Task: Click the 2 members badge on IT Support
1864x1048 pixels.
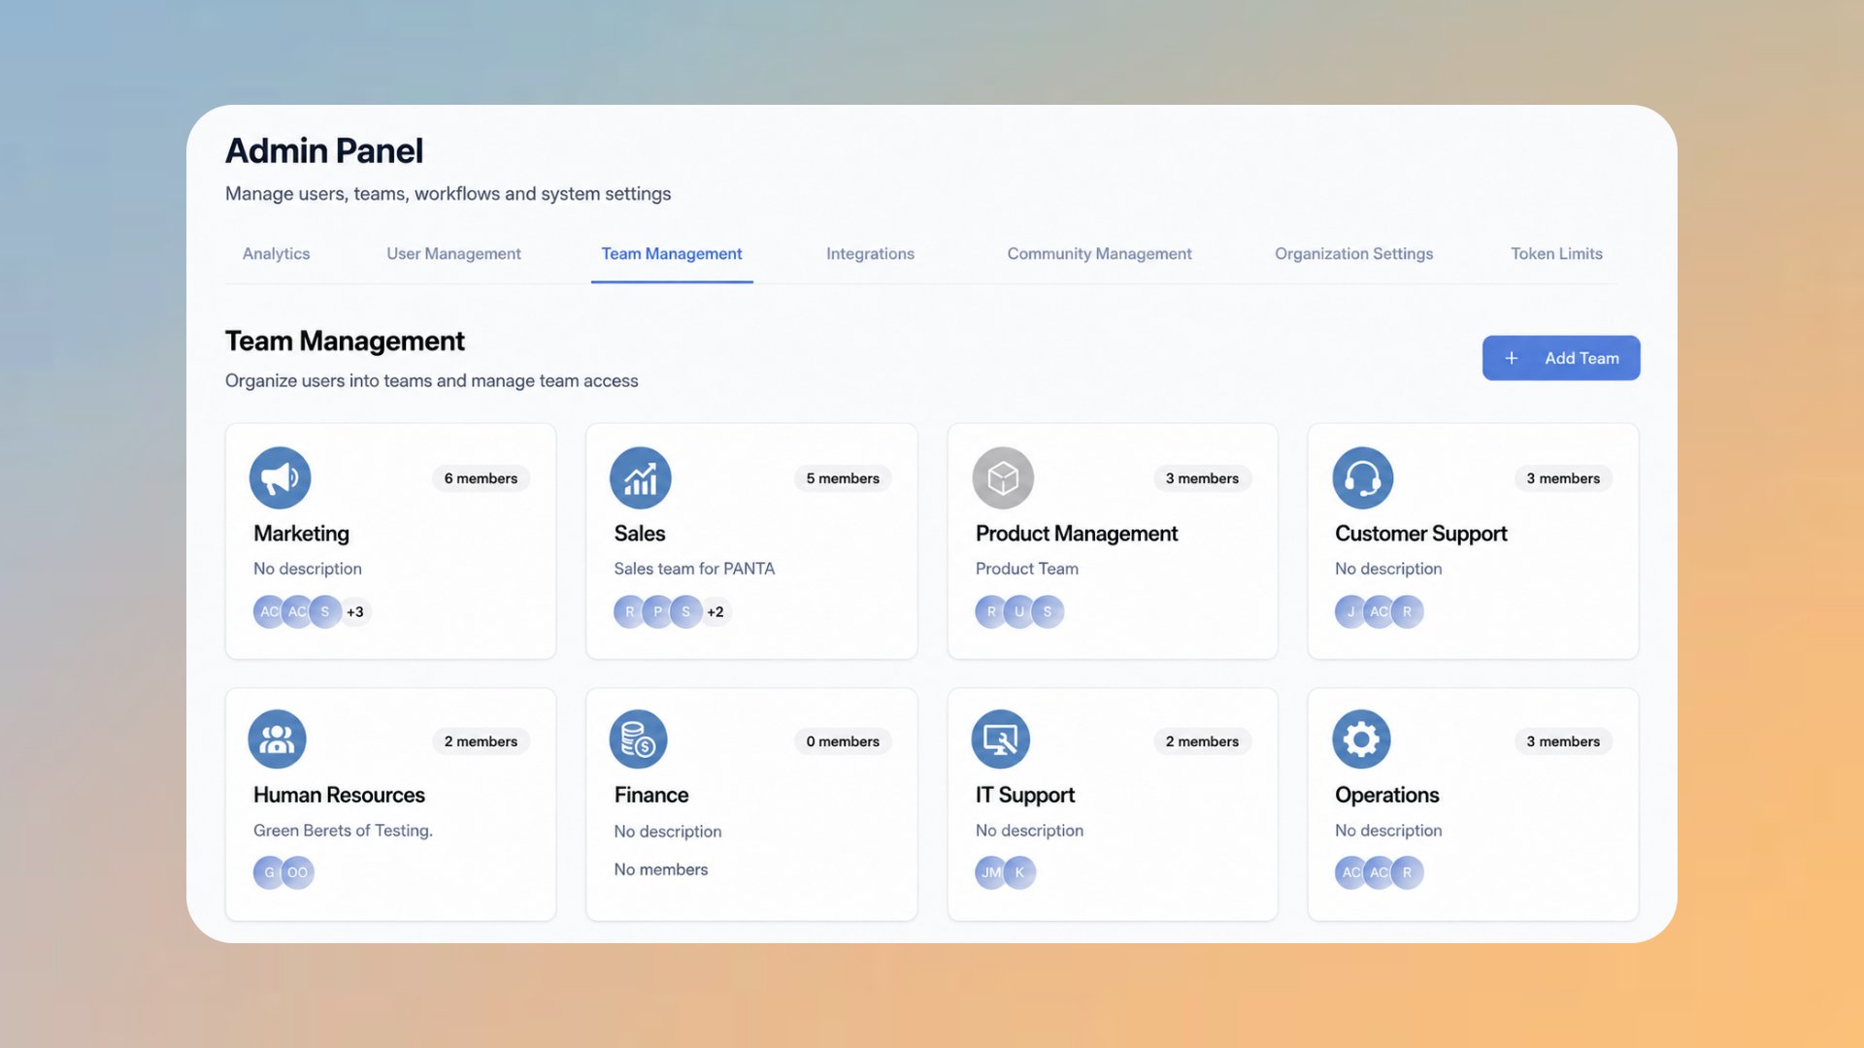Action: (1202, 741)
